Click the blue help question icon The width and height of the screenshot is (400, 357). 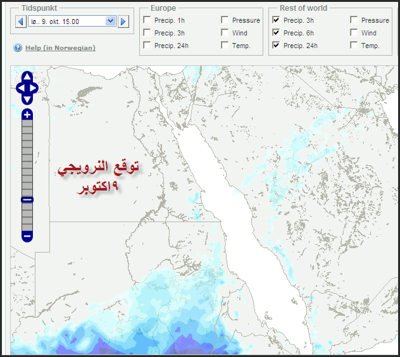click(18, 47)
